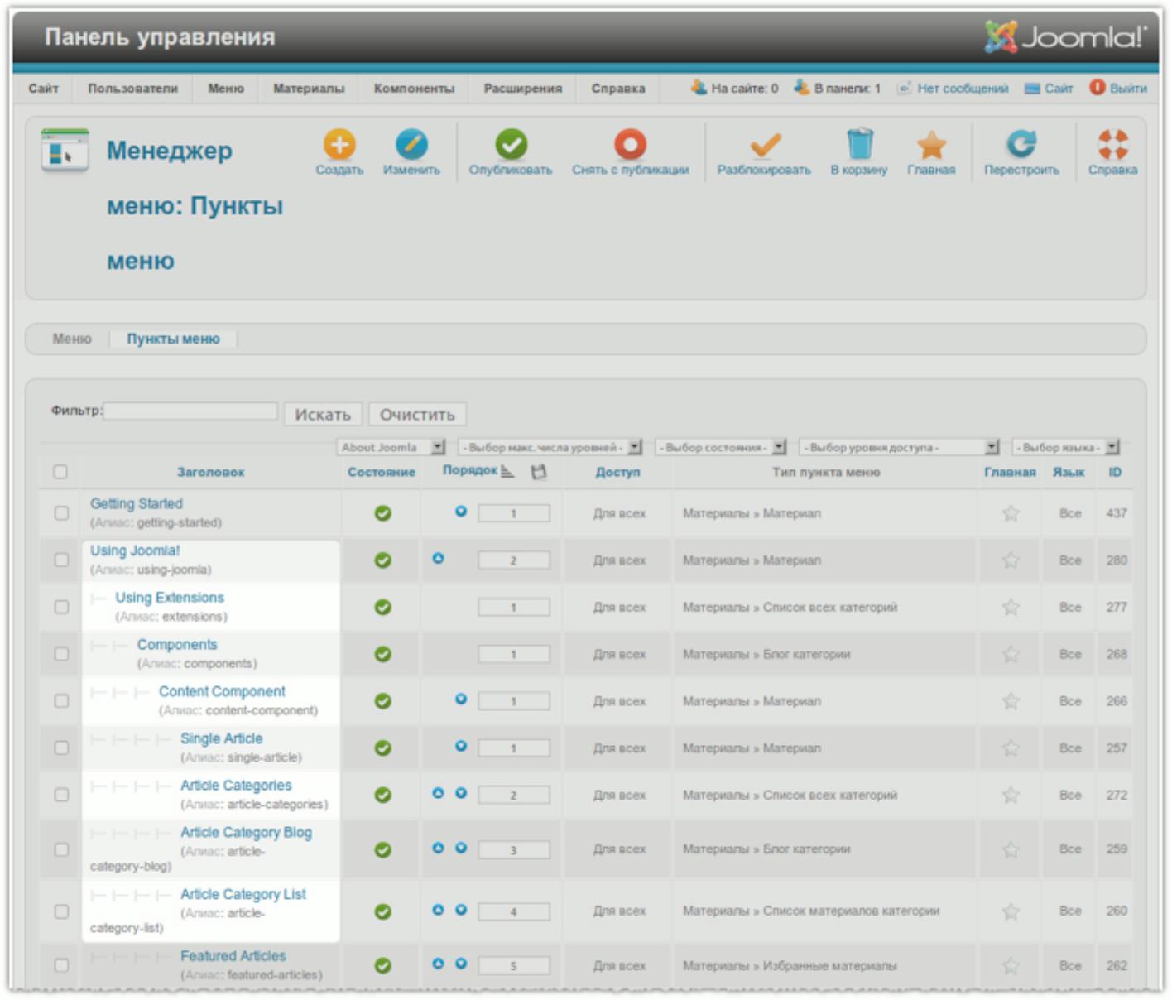Click the В корзину trash icon
The height and width of the screenshot is (1000, 1172).
(x=859, y=144)
